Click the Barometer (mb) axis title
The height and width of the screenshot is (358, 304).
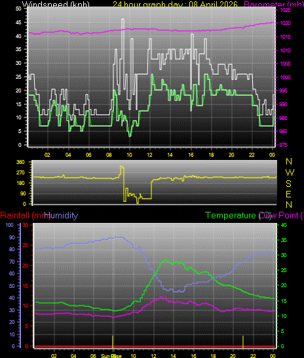(x=274, y=4)
